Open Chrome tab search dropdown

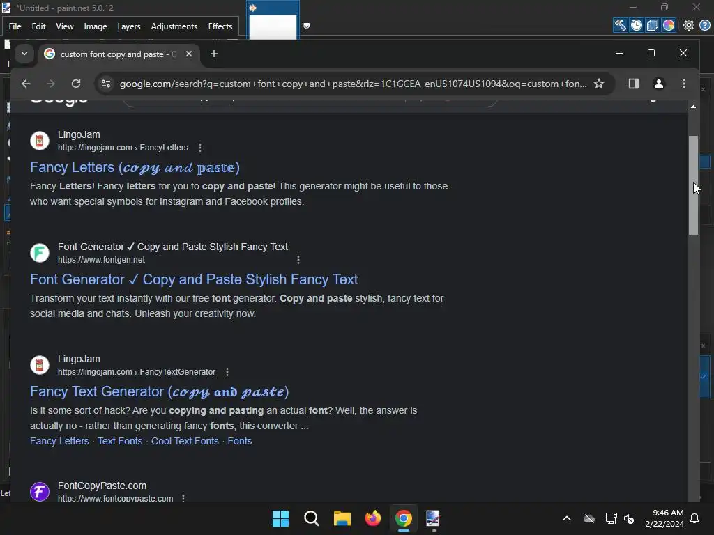pos(24,54)
